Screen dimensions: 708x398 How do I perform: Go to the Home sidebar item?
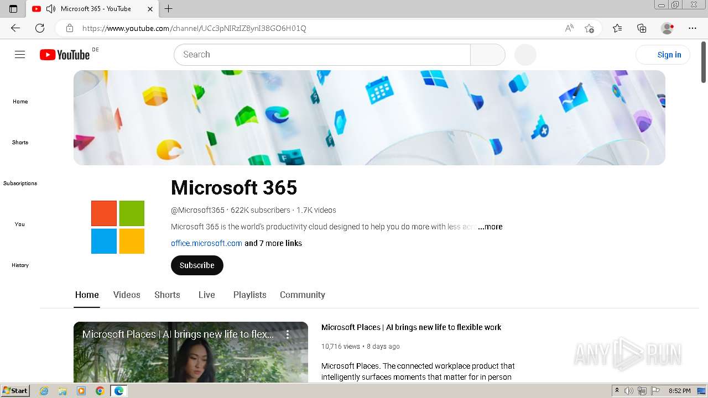coord(20,101)
